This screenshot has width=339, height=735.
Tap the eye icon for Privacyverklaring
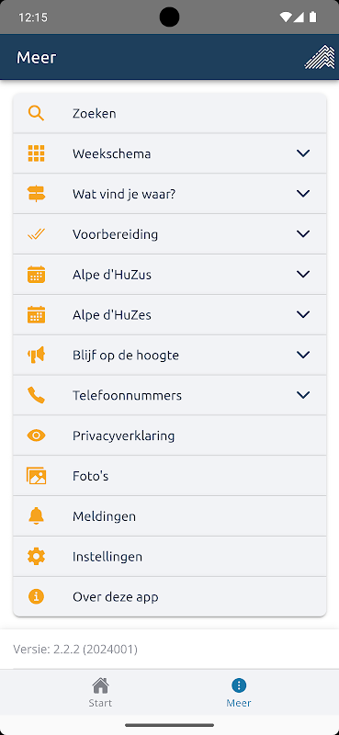36,435
